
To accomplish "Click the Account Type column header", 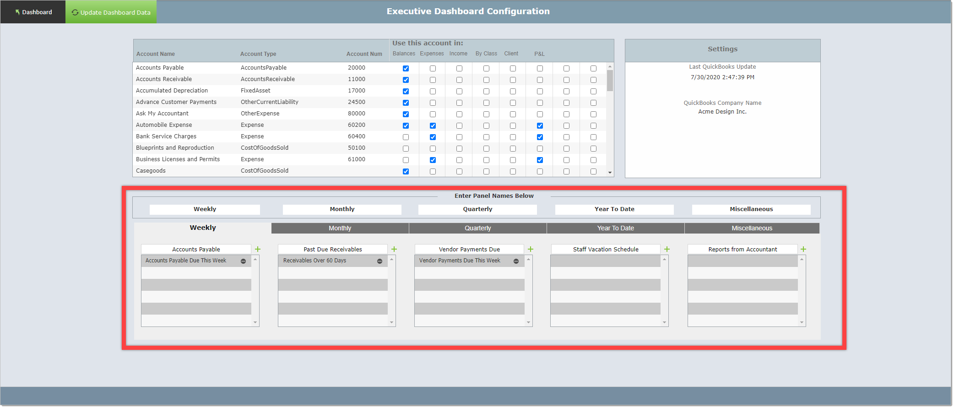I will [258, 54].
